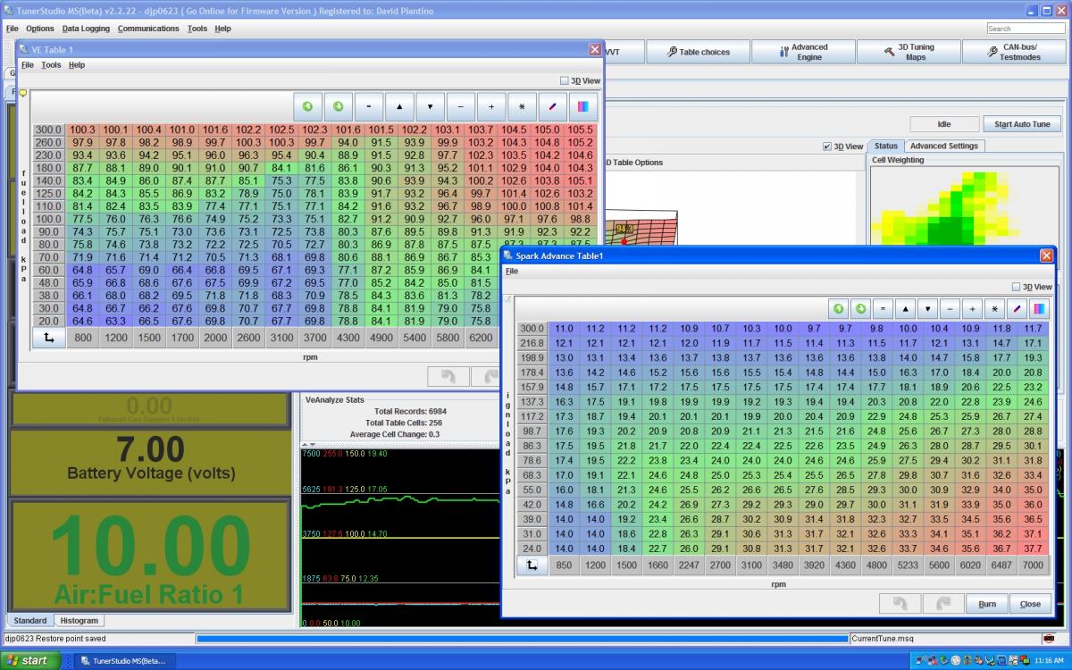Click the decrement down arrow in Spark Advance toolbar
This screenshot has width=1072, height=670.
click(927, 309)
